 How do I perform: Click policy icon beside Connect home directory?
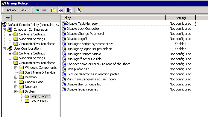coord(64,64)
